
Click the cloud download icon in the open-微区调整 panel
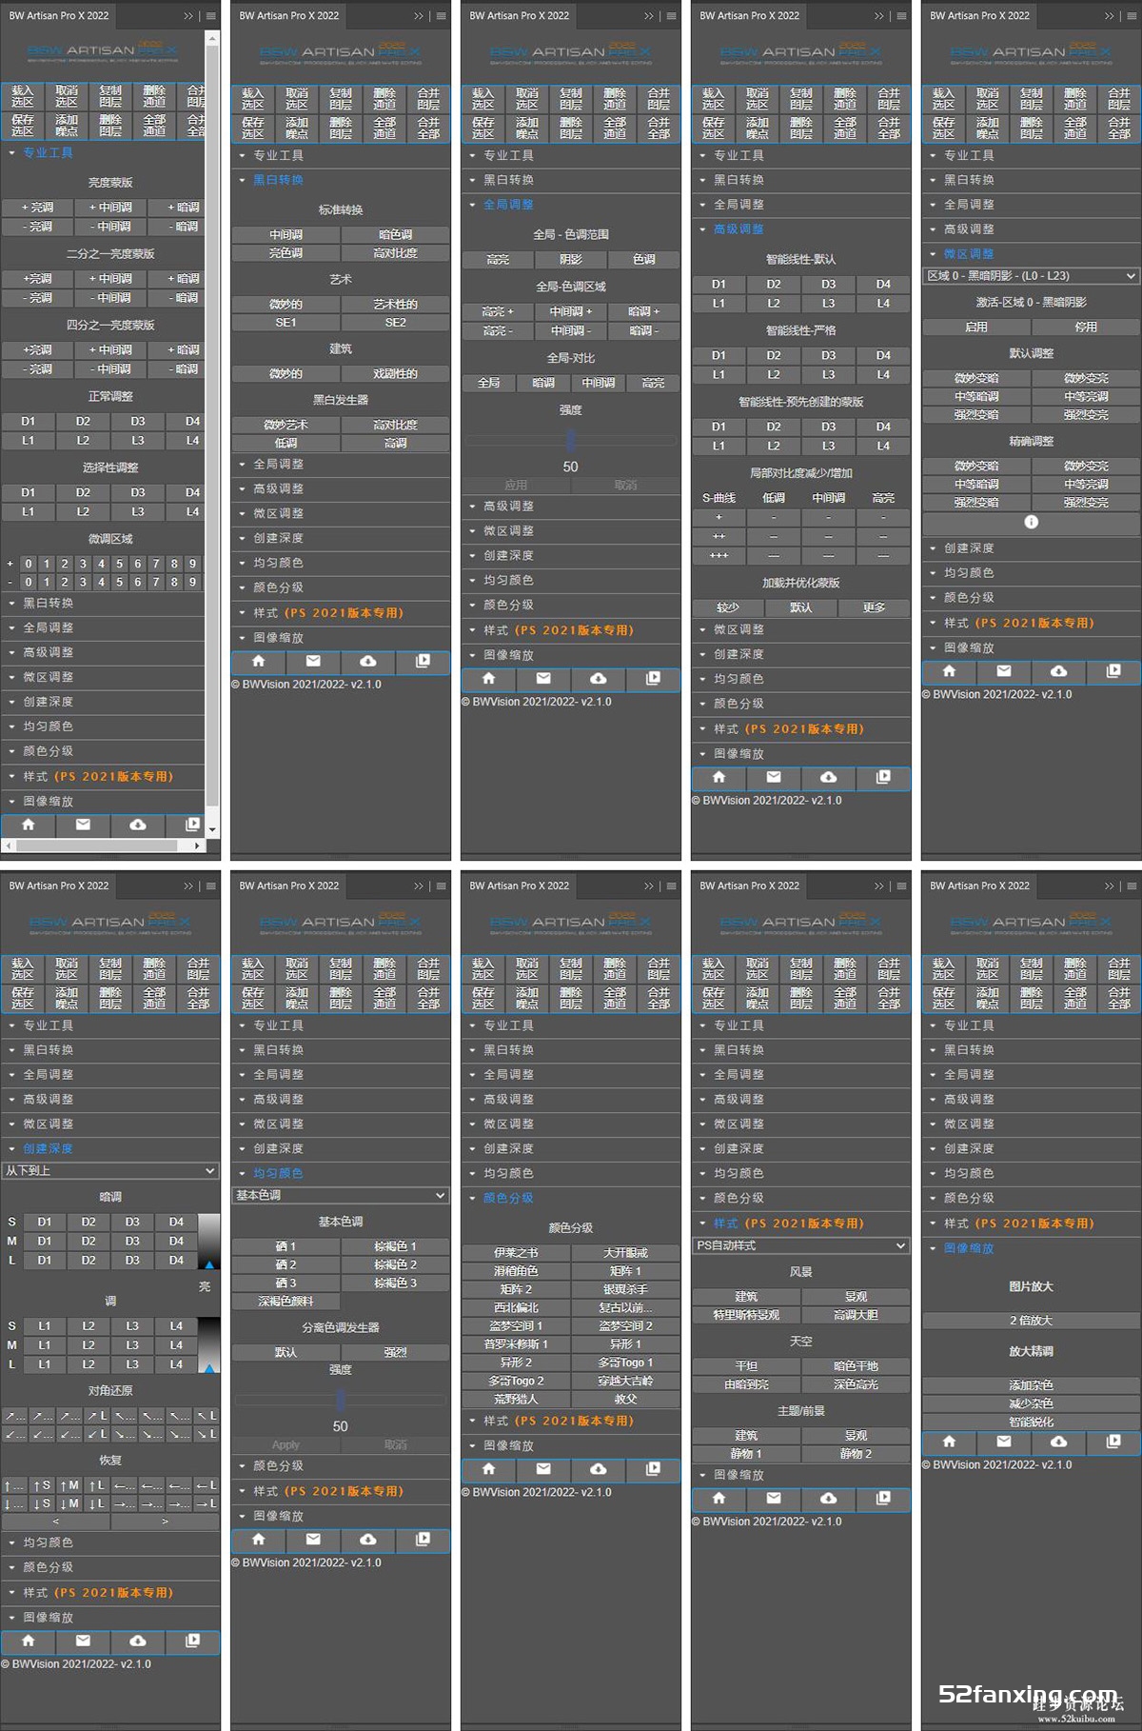coord(1058,671)
